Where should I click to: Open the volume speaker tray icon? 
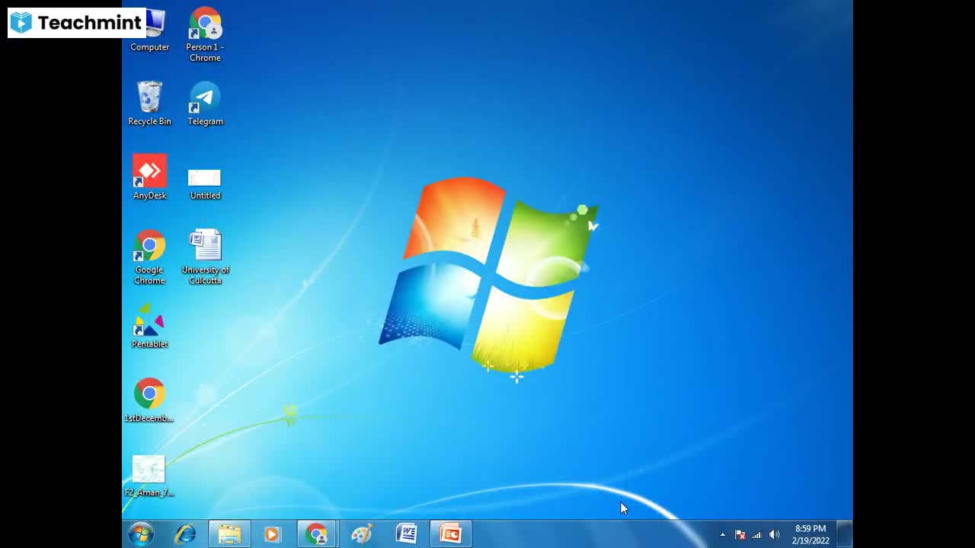click(x=774, y=535)
